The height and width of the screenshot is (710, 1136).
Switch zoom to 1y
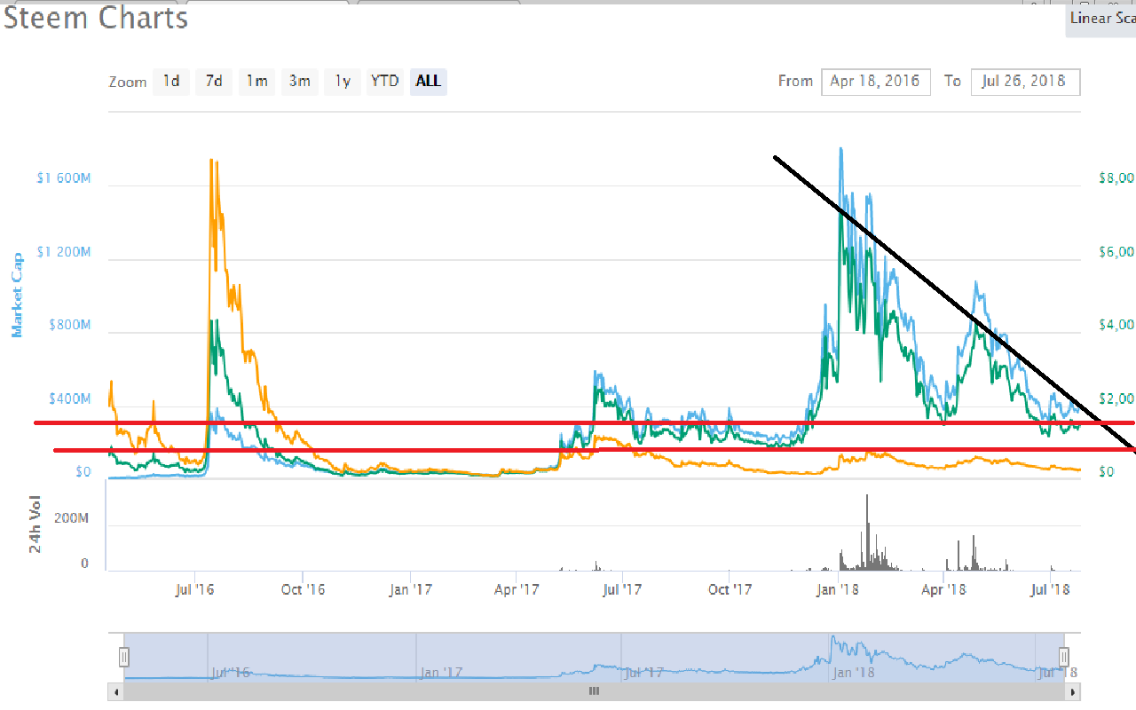[342, 82]
